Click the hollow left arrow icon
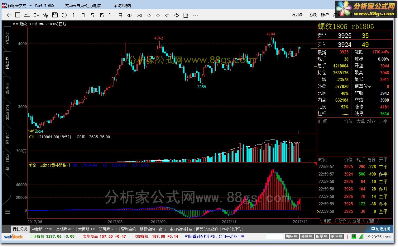 tap(167, 15)
